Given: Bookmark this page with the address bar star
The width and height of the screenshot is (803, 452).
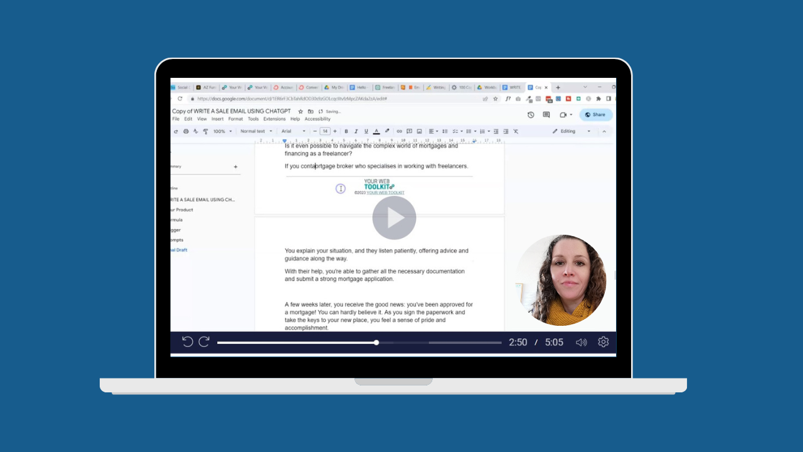Looking at the screenshot, I should (495, 99).
